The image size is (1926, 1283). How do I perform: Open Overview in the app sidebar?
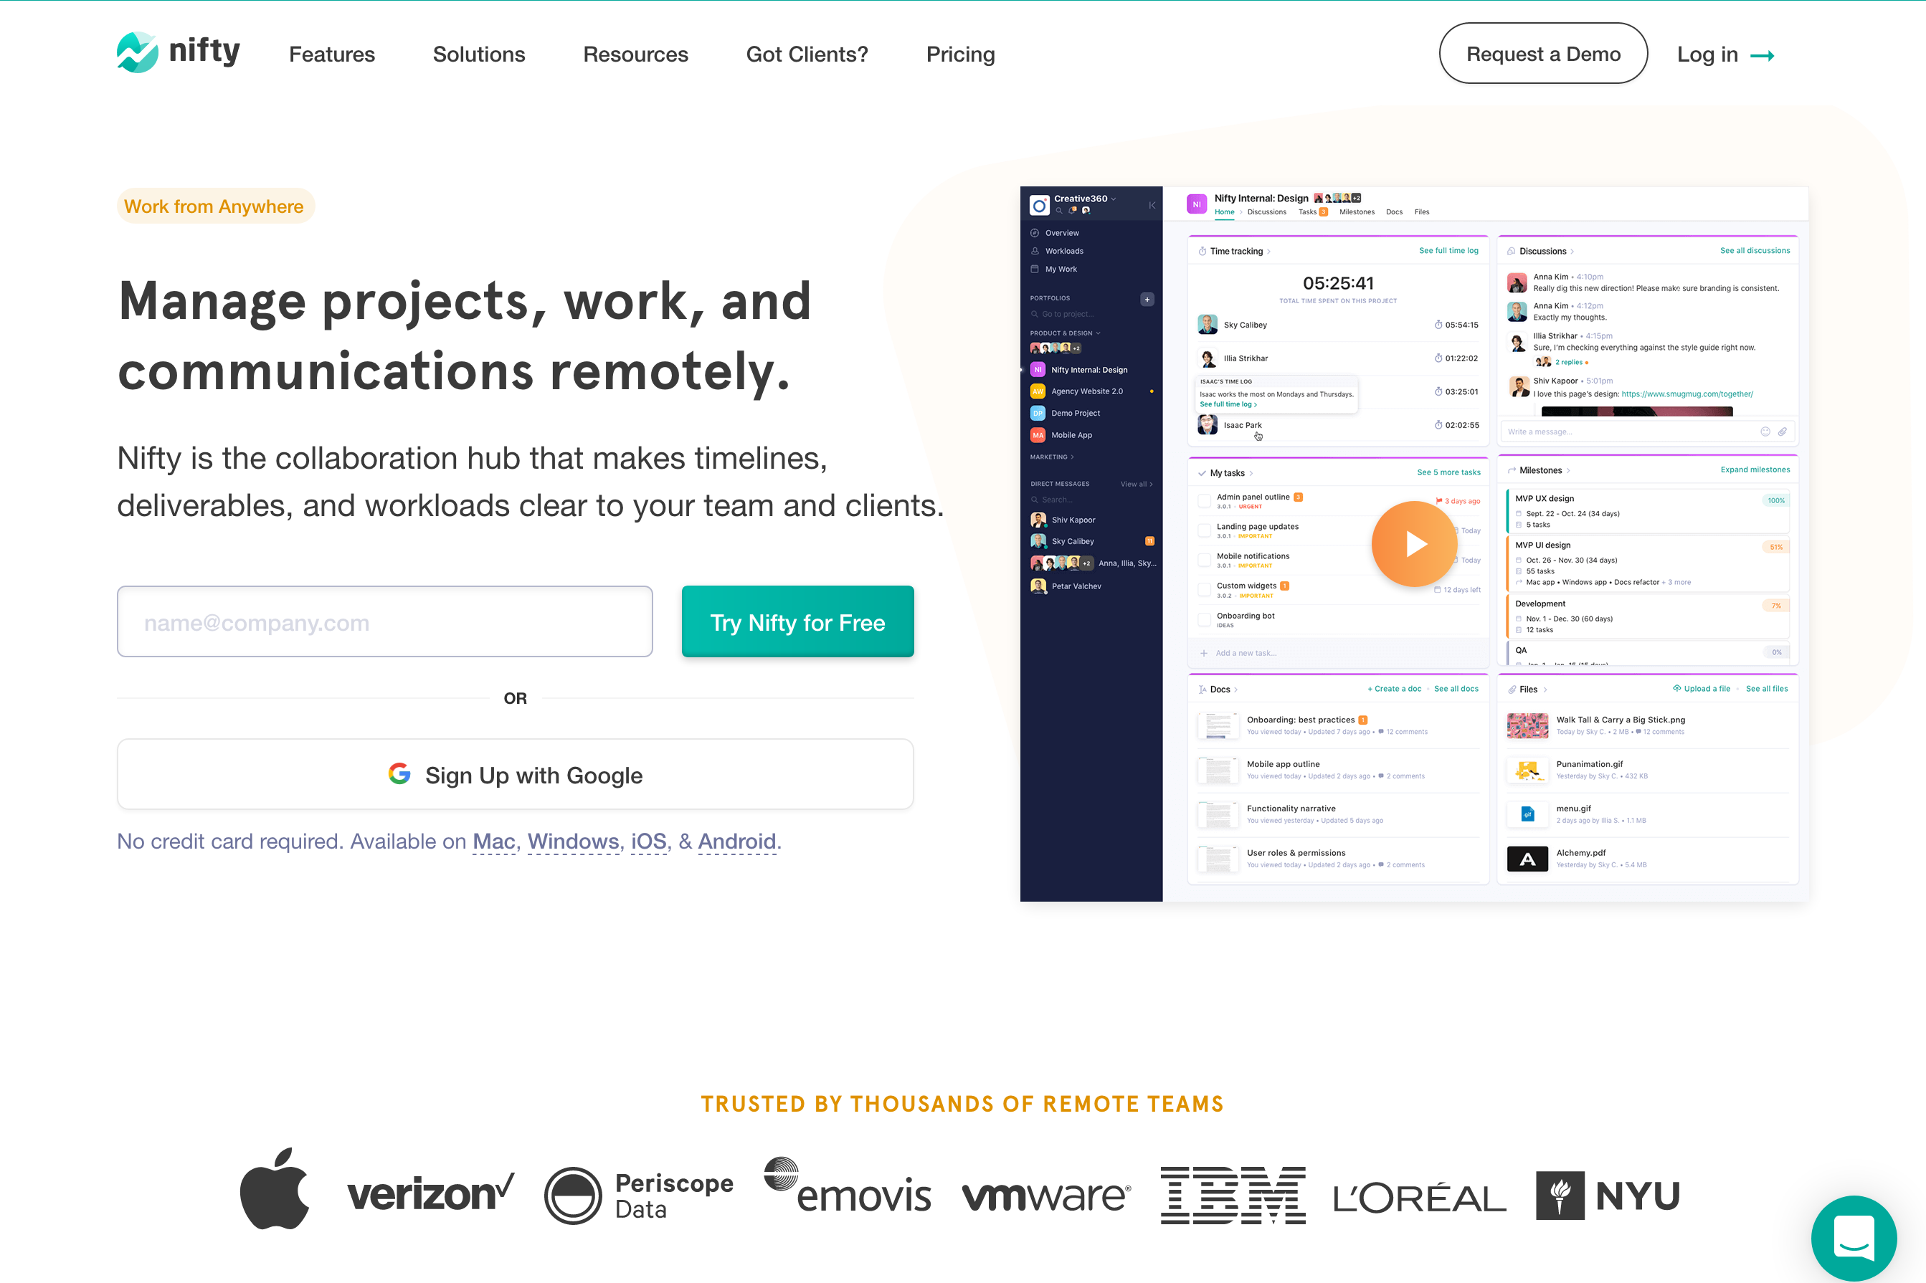[1054, 233]
